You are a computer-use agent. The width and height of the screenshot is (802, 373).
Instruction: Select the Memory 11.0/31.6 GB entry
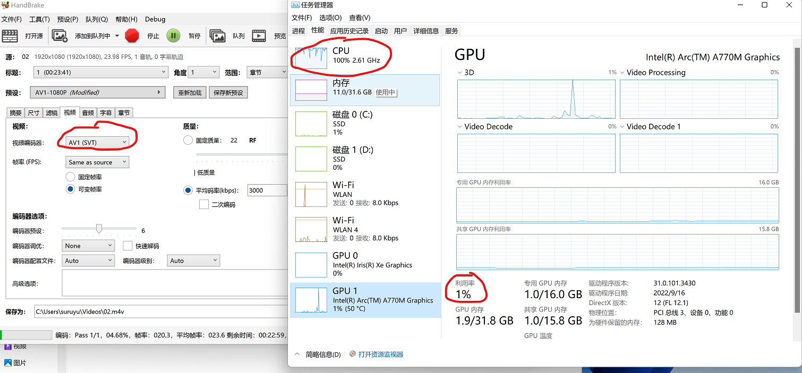click(x=365, y=90)
